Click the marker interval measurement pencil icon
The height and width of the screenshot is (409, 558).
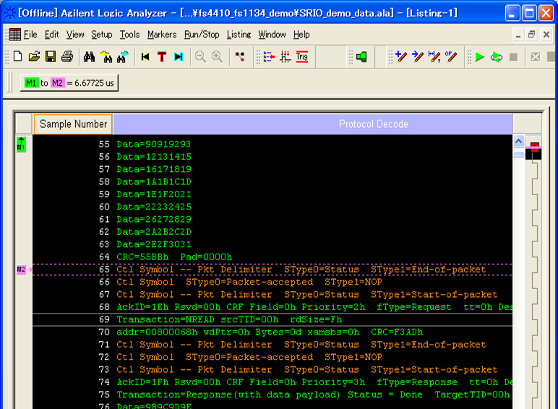pos(434,57)
